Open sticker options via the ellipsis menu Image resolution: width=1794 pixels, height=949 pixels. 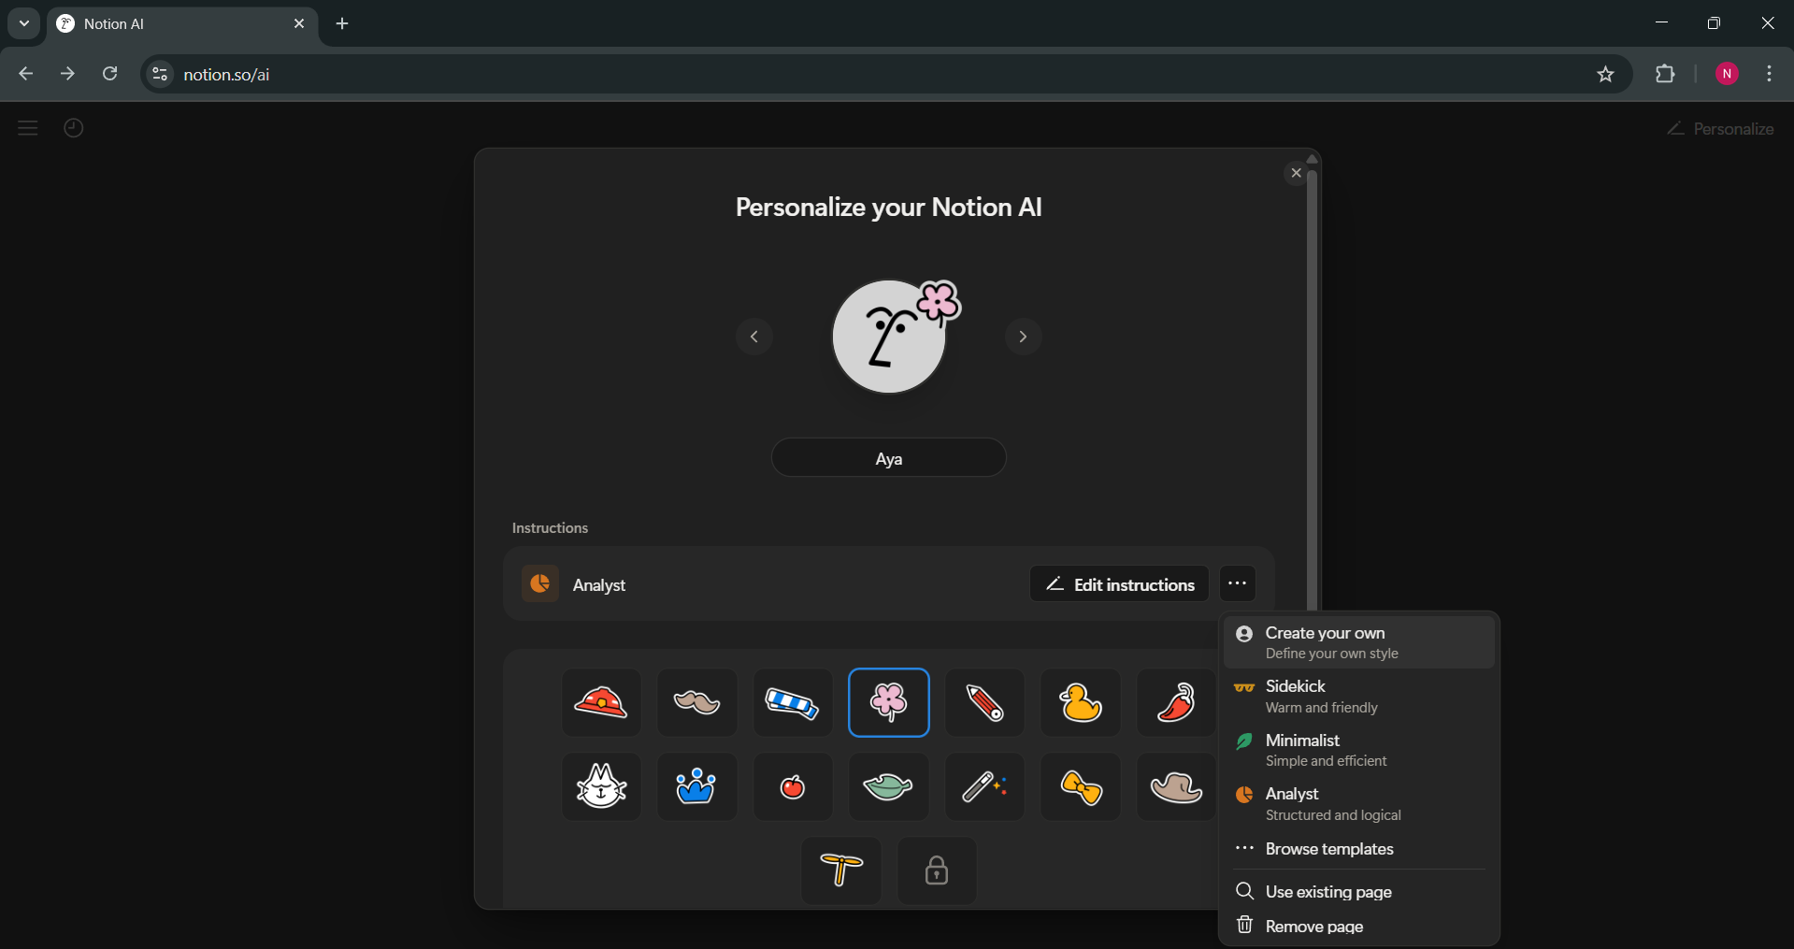[x=1238, y=583]
